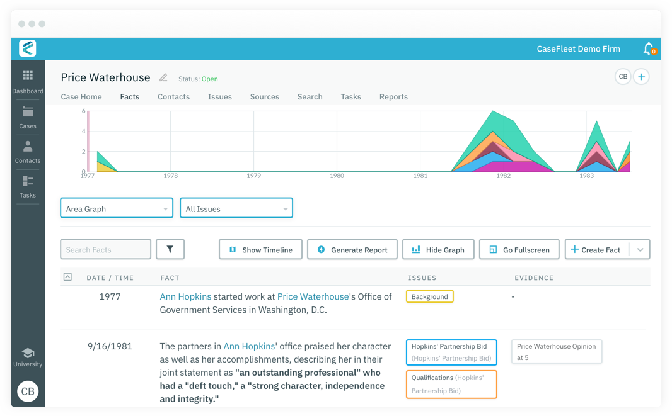Click inside the Search Facts field
672x416 pixels.
coord(105,249)
